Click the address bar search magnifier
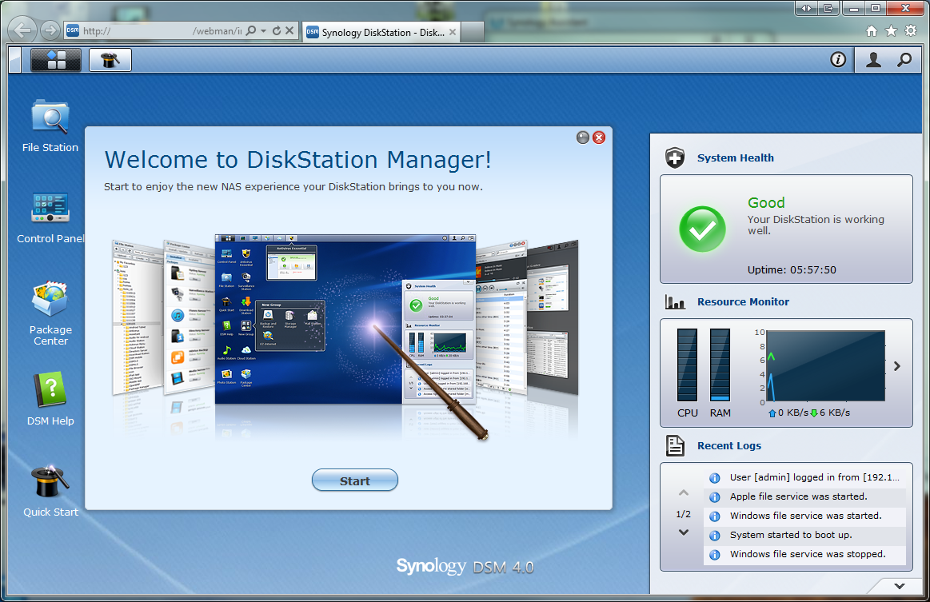This screenshot has height=602, width=930. pos(251,30)
